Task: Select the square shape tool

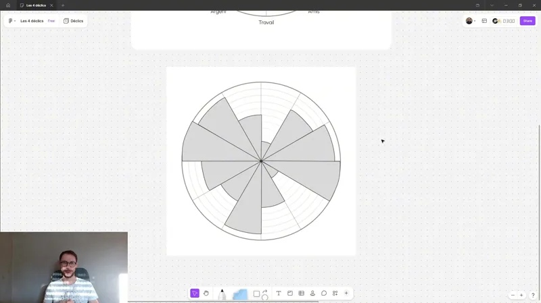Action: pos(256,294)
